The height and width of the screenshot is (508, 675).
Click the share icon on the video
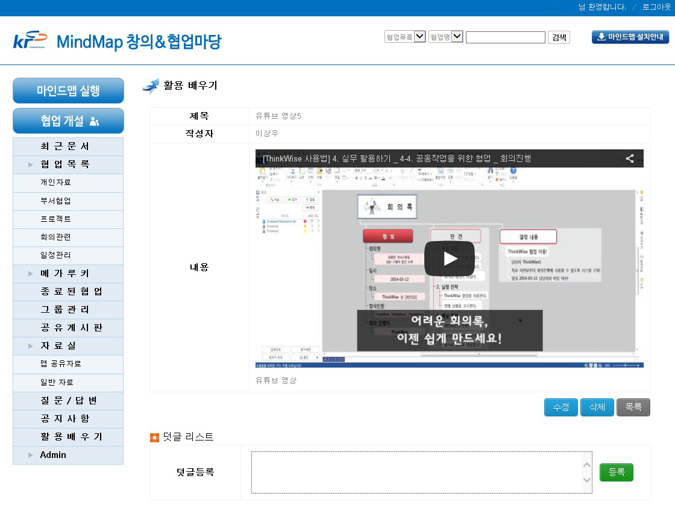(630, 158)
